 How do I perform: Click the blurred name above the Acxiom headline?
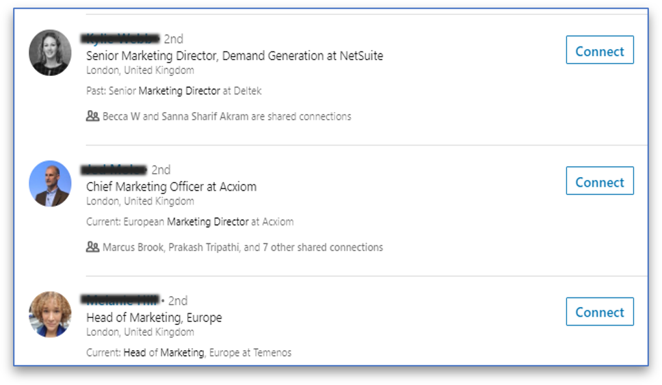[x=114, y=170]
